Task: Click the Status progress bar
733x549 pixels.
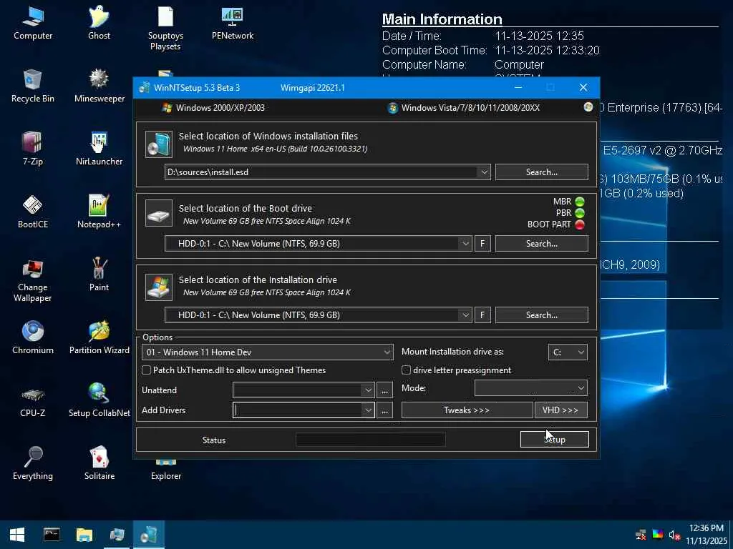Action: coord(370,440)
